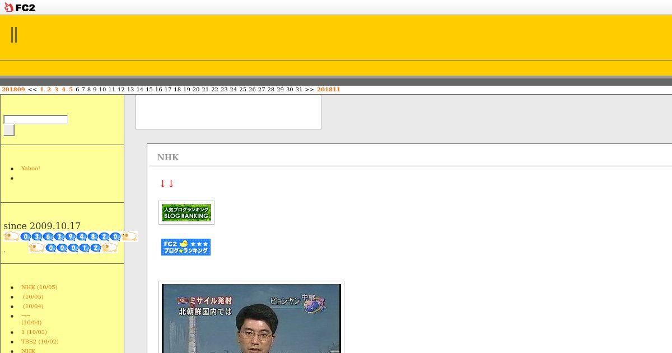
Task: Click the "since 2009.10.17" text
Action: (42, 226)
